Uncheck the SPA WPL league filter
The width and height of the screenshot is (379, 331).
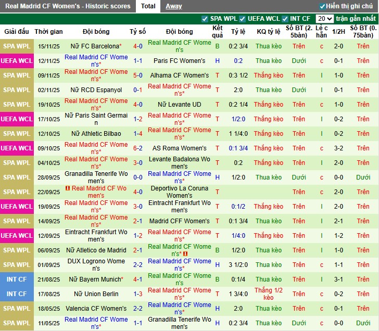pyautogui.click(x=205, y=19)
